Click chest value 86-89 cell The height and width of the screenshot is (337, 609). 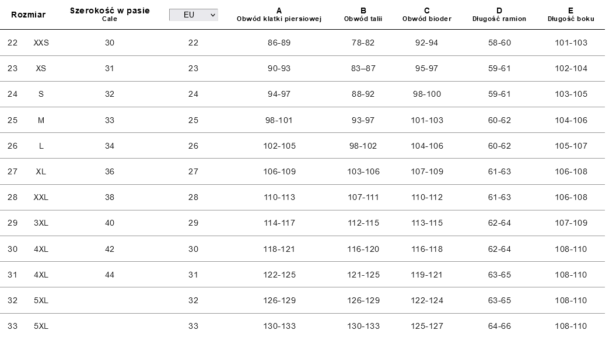click(279, 43)
